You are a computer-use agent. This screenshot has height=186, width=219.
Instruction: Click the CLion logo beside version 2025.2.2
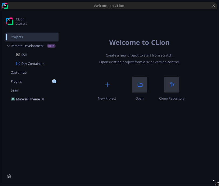pyautogui.click(x=9, y=21)
